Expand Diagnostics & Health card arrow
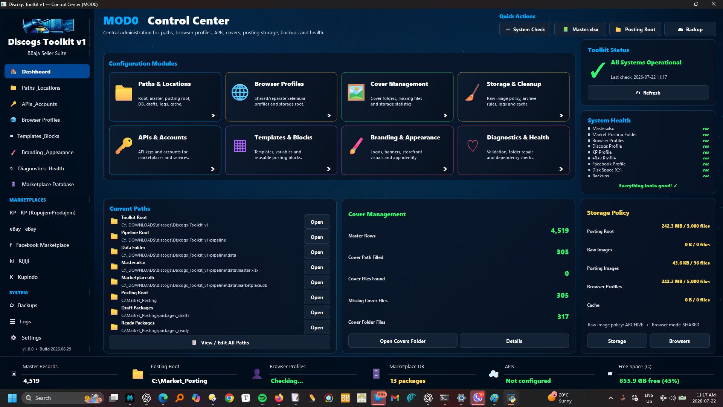The width and height of the screenshot is (723, 407). [x=561, y=169]
